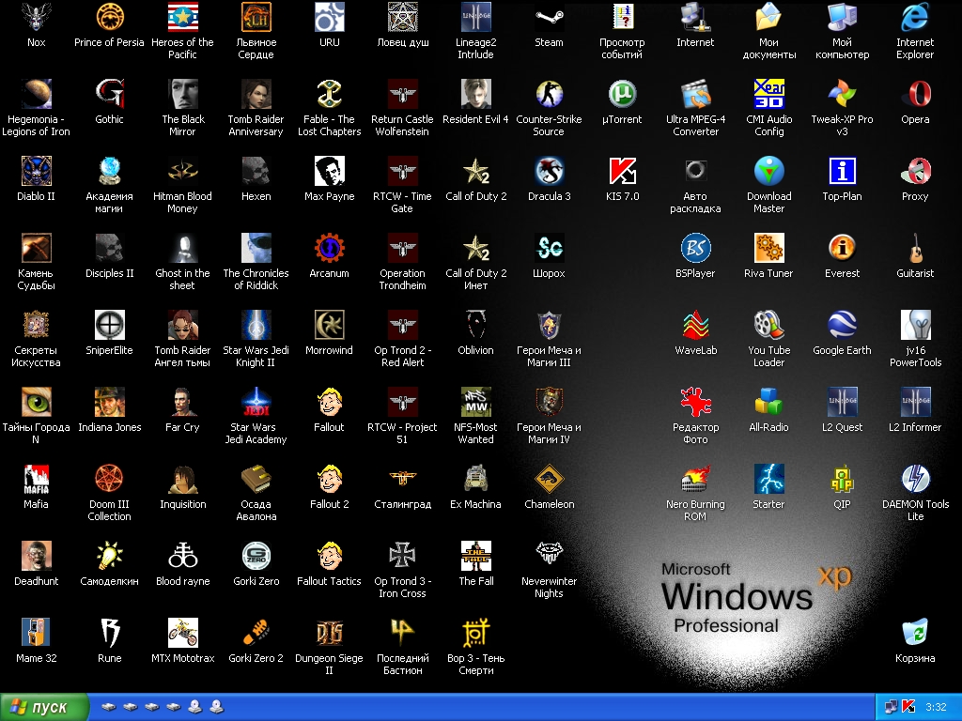Select the Recycle Bin (Корзина) icon
The image size is (962, 721).
[x=915, y=633]
